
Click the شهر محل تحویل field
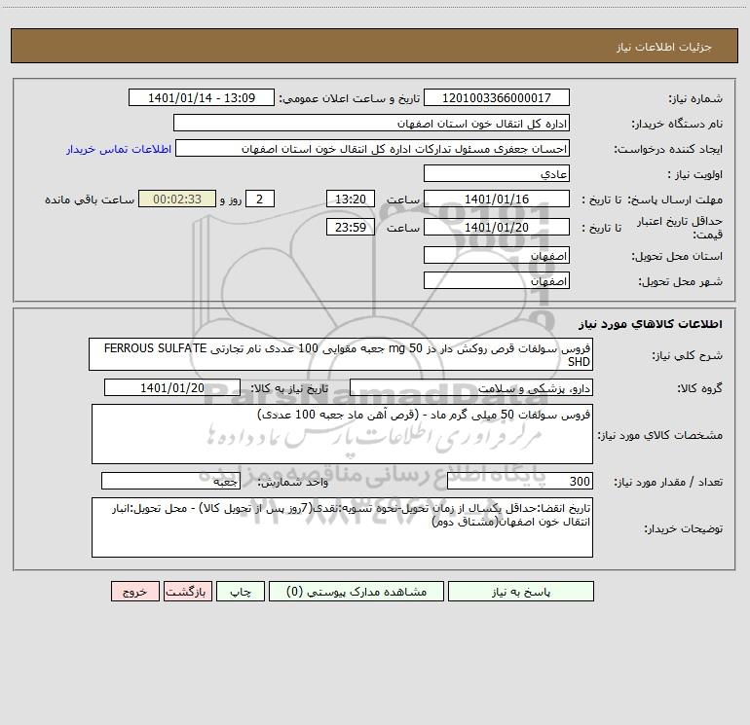tap(497, 280)
